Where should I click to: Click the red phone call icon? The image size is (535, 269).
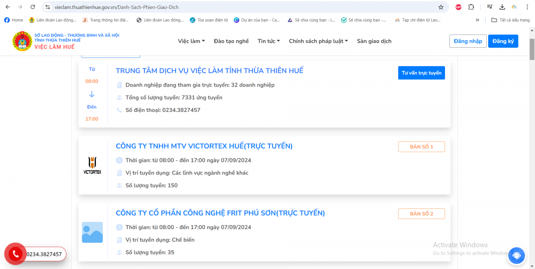[x=15, y=254]
